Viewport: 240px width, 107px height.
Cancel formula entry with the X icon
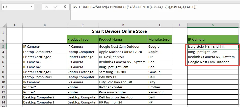point(47,7)
